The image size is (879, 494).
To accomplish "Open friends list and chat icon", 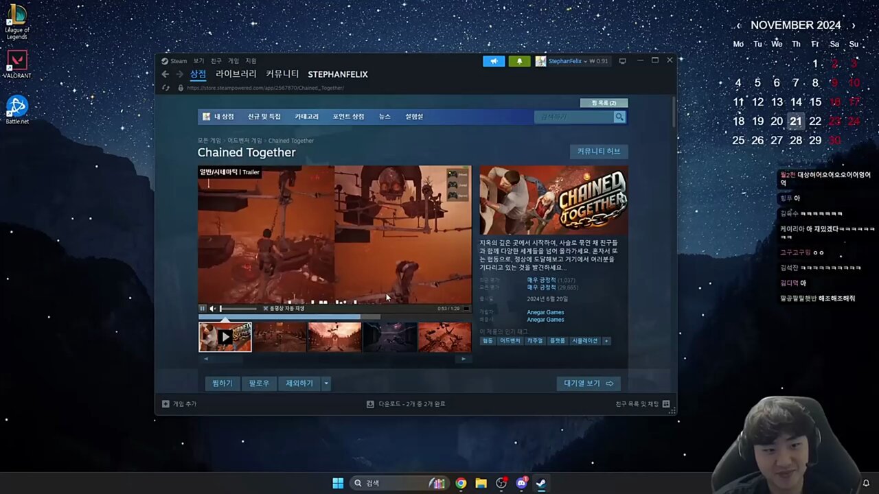I will tap(665, 404).
